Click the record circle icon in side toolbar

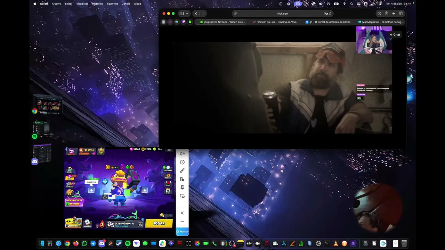[182, 162]
